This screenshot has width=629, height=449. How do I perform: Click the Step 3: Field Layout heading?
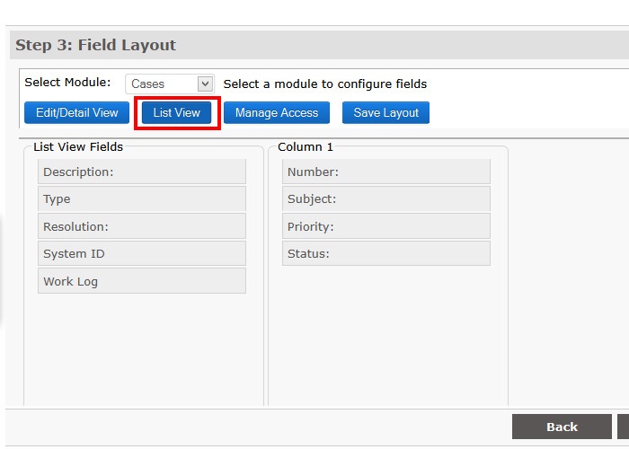point(96,45)
